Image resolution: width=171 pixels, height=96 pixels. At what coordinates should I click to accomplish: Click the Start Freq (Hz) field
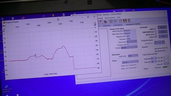(x=130, y=31)
